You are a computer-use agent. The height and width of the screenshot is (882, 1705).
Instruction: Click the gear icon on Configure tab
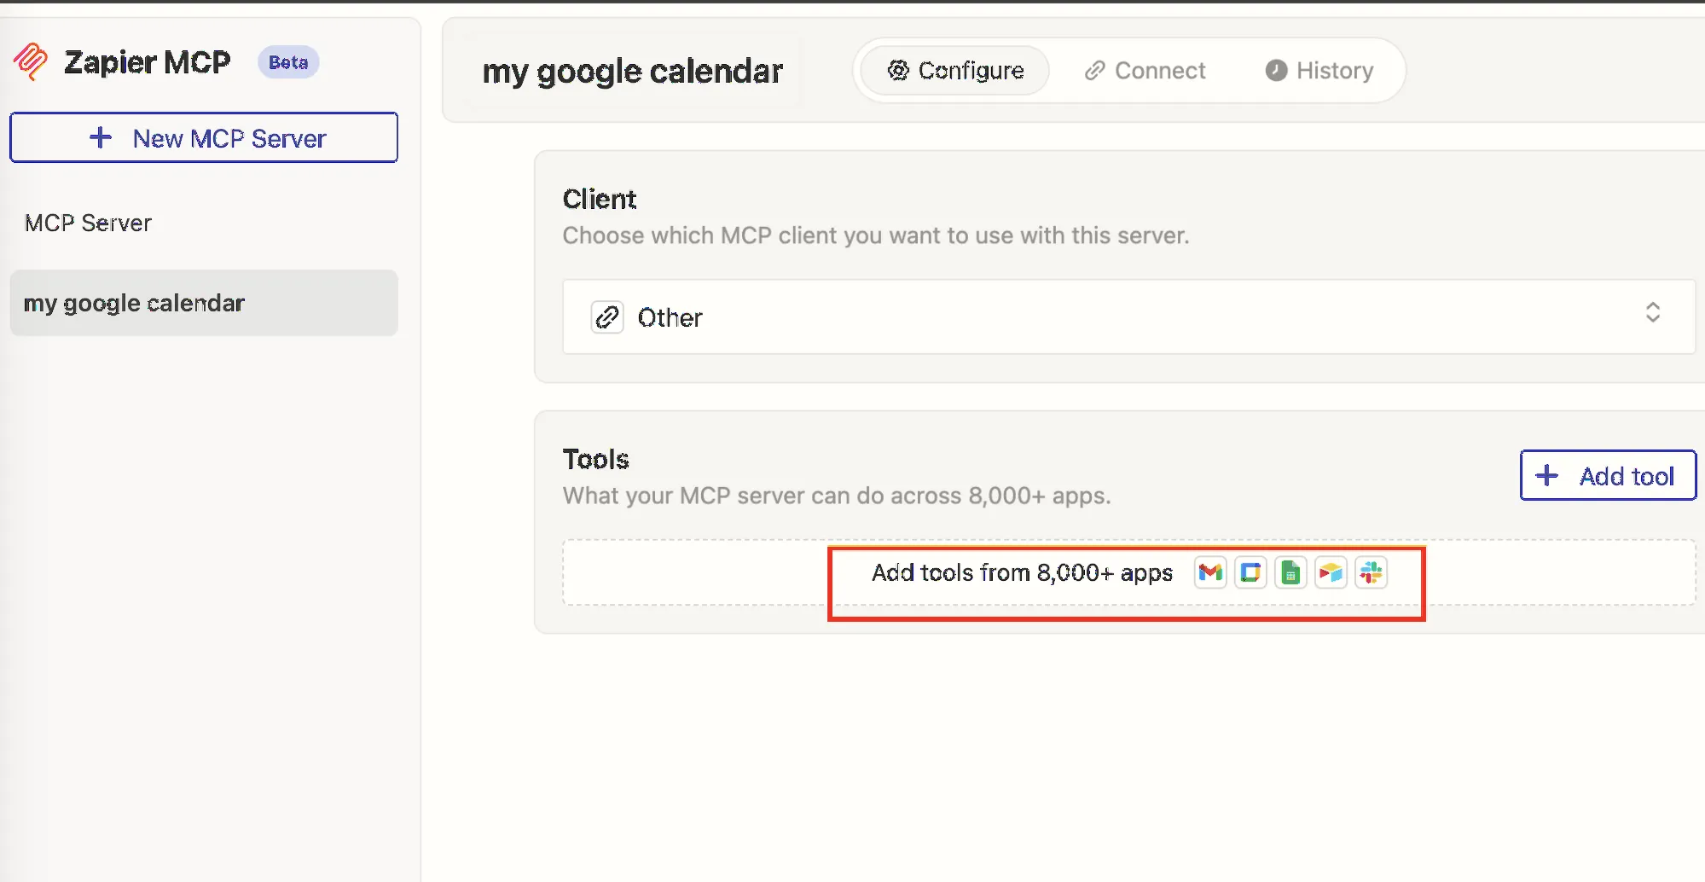[898, 70]
